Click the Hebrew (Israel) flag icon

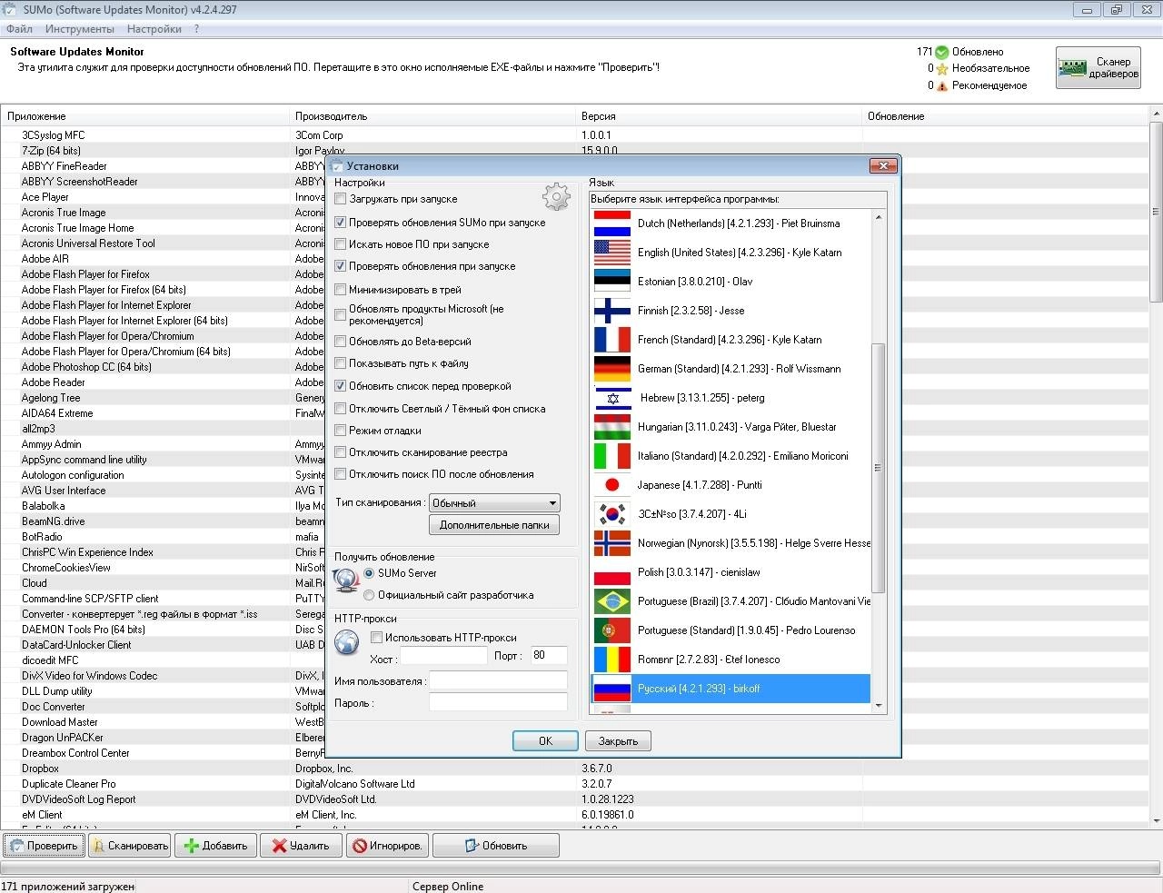click(611, 398)
